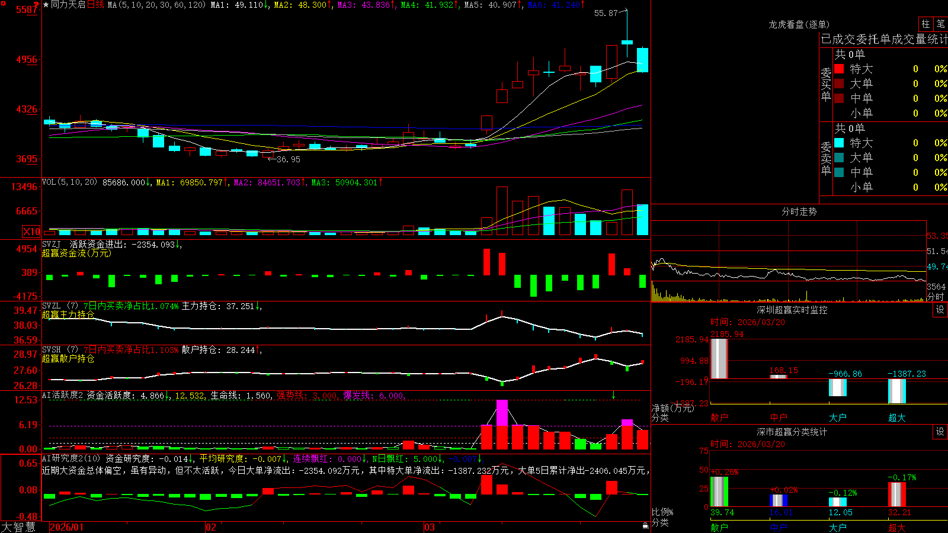This screenshot has width=948, height=533.
Task: Click the lock icon on the time axis
Action: click(x=646, y=525)
